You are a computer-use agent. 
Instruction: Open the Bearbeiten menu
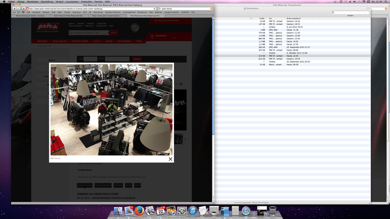point(33,2)
